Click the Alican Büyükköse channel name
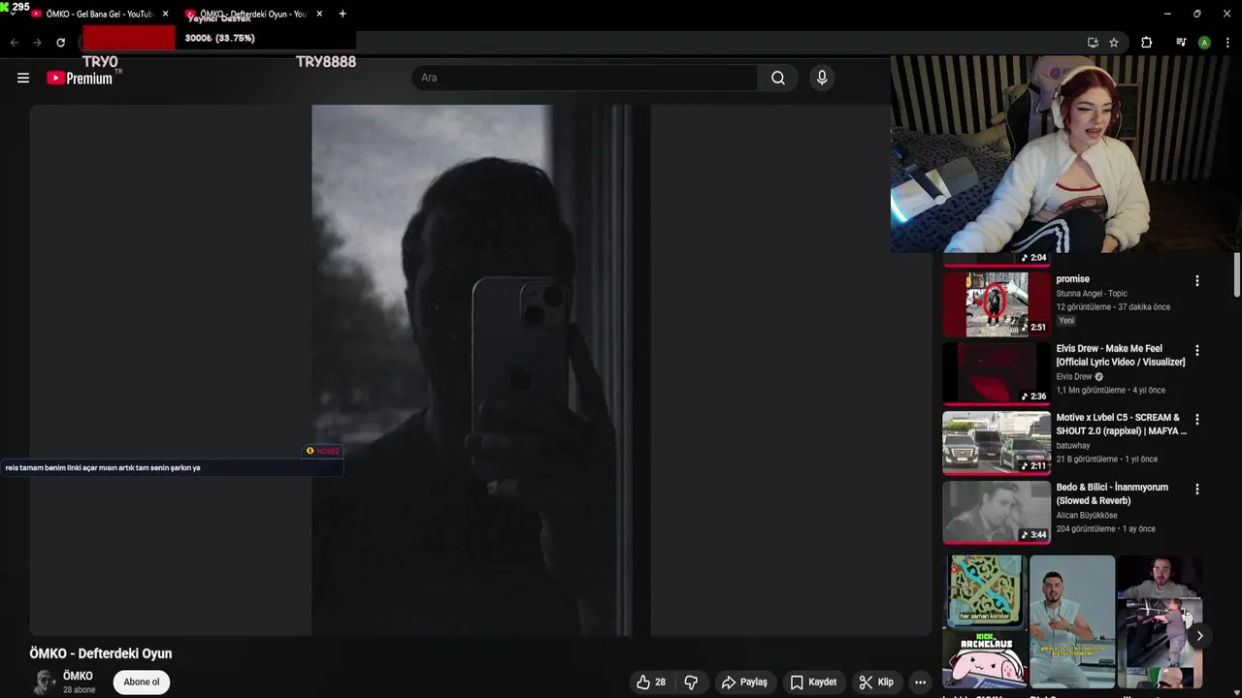 tap(1087, 516)
